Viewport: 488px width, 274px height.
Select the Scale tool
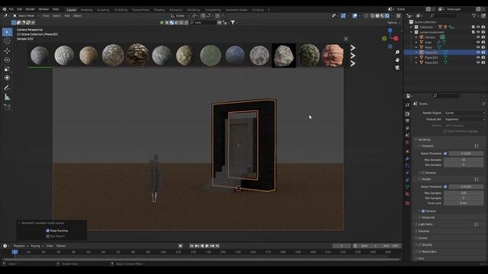pos(7,69)
